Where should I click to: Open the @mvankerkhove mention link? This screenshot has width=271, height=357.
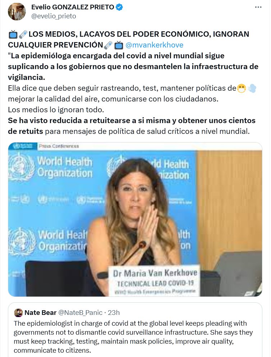click(155, 45)
